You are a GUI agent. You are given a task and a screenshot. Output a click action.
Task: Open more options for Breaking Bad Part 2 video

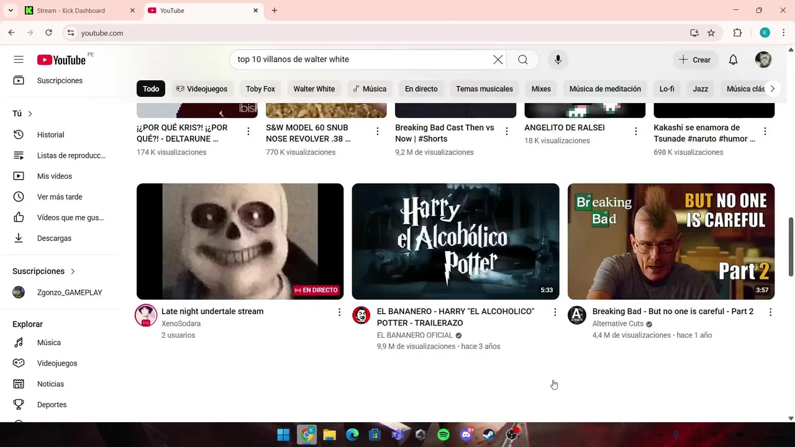[x=771, y=312]
